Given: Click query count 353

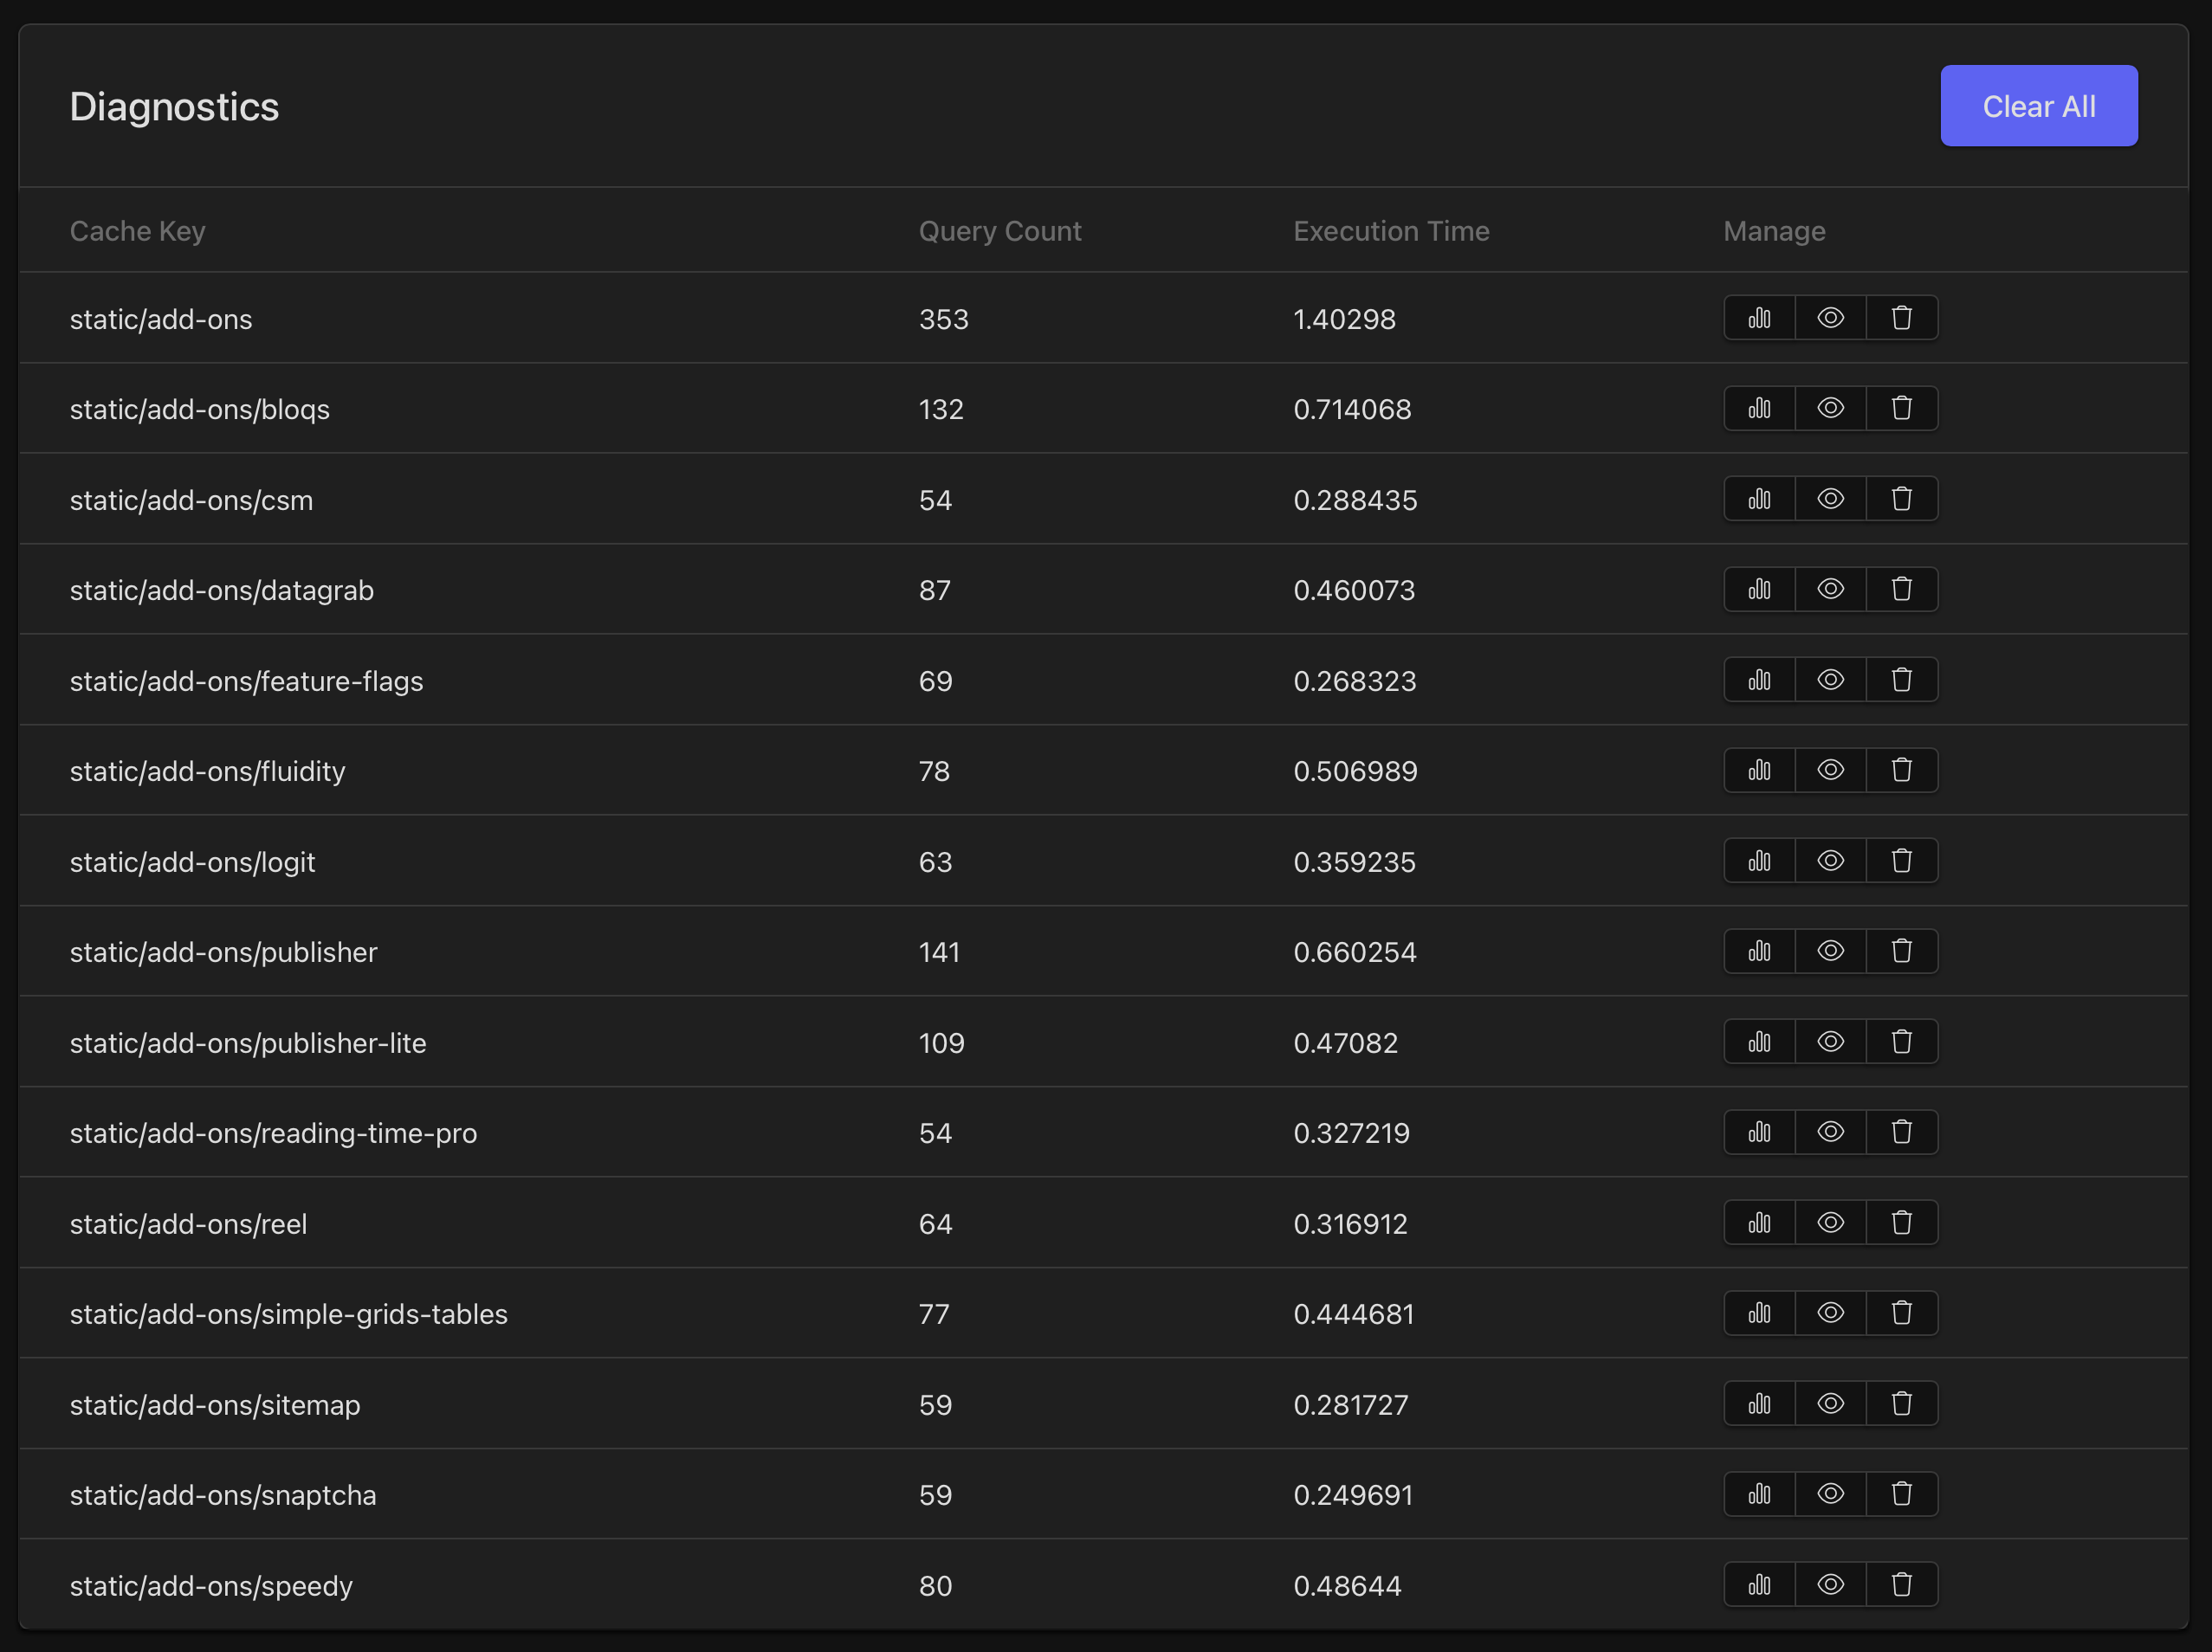Looking at the screenshot, I should click(x=943, y=319).
